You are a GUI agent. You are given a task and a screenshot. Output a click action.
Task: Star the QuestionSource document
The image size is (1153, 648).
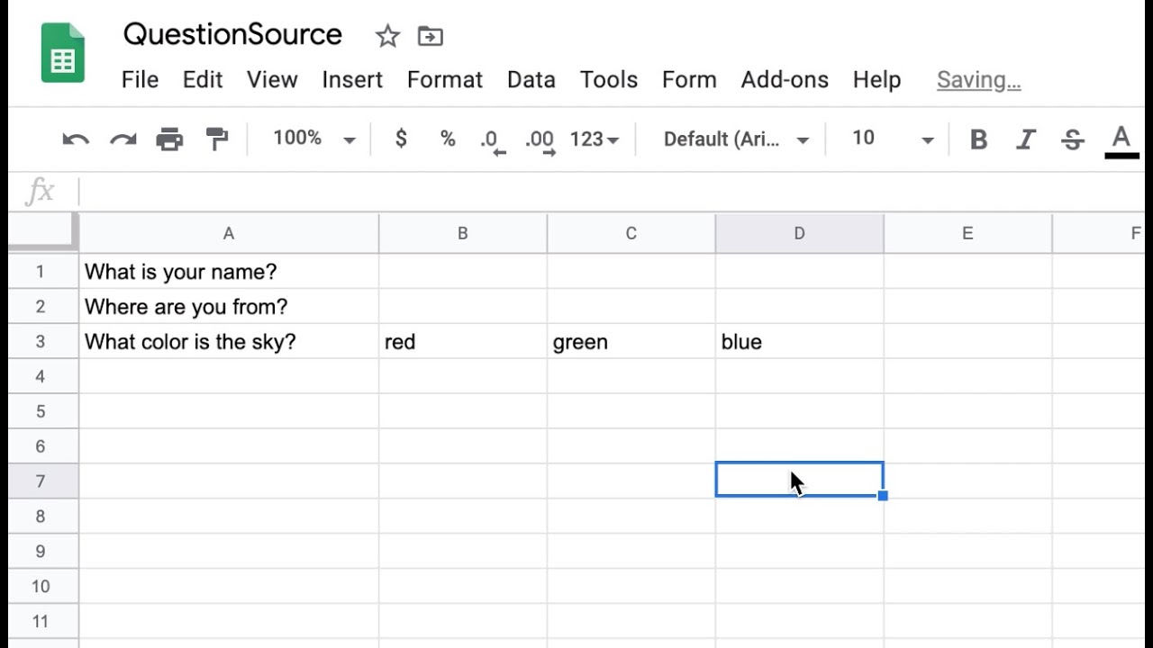pos(387,36)
